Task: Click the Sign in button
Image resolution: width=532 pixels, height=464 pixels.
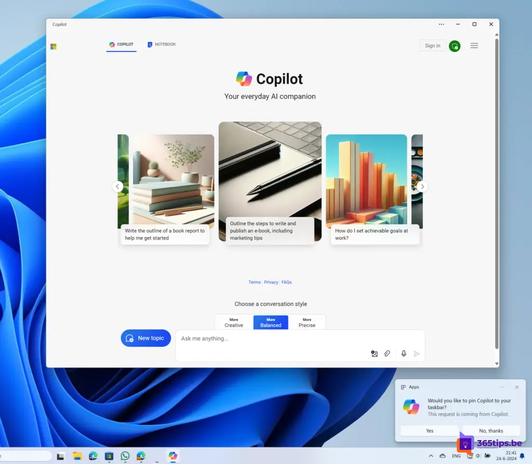Action: (x=432, y=46)
